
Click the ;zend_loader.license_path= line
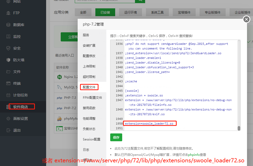147,72
